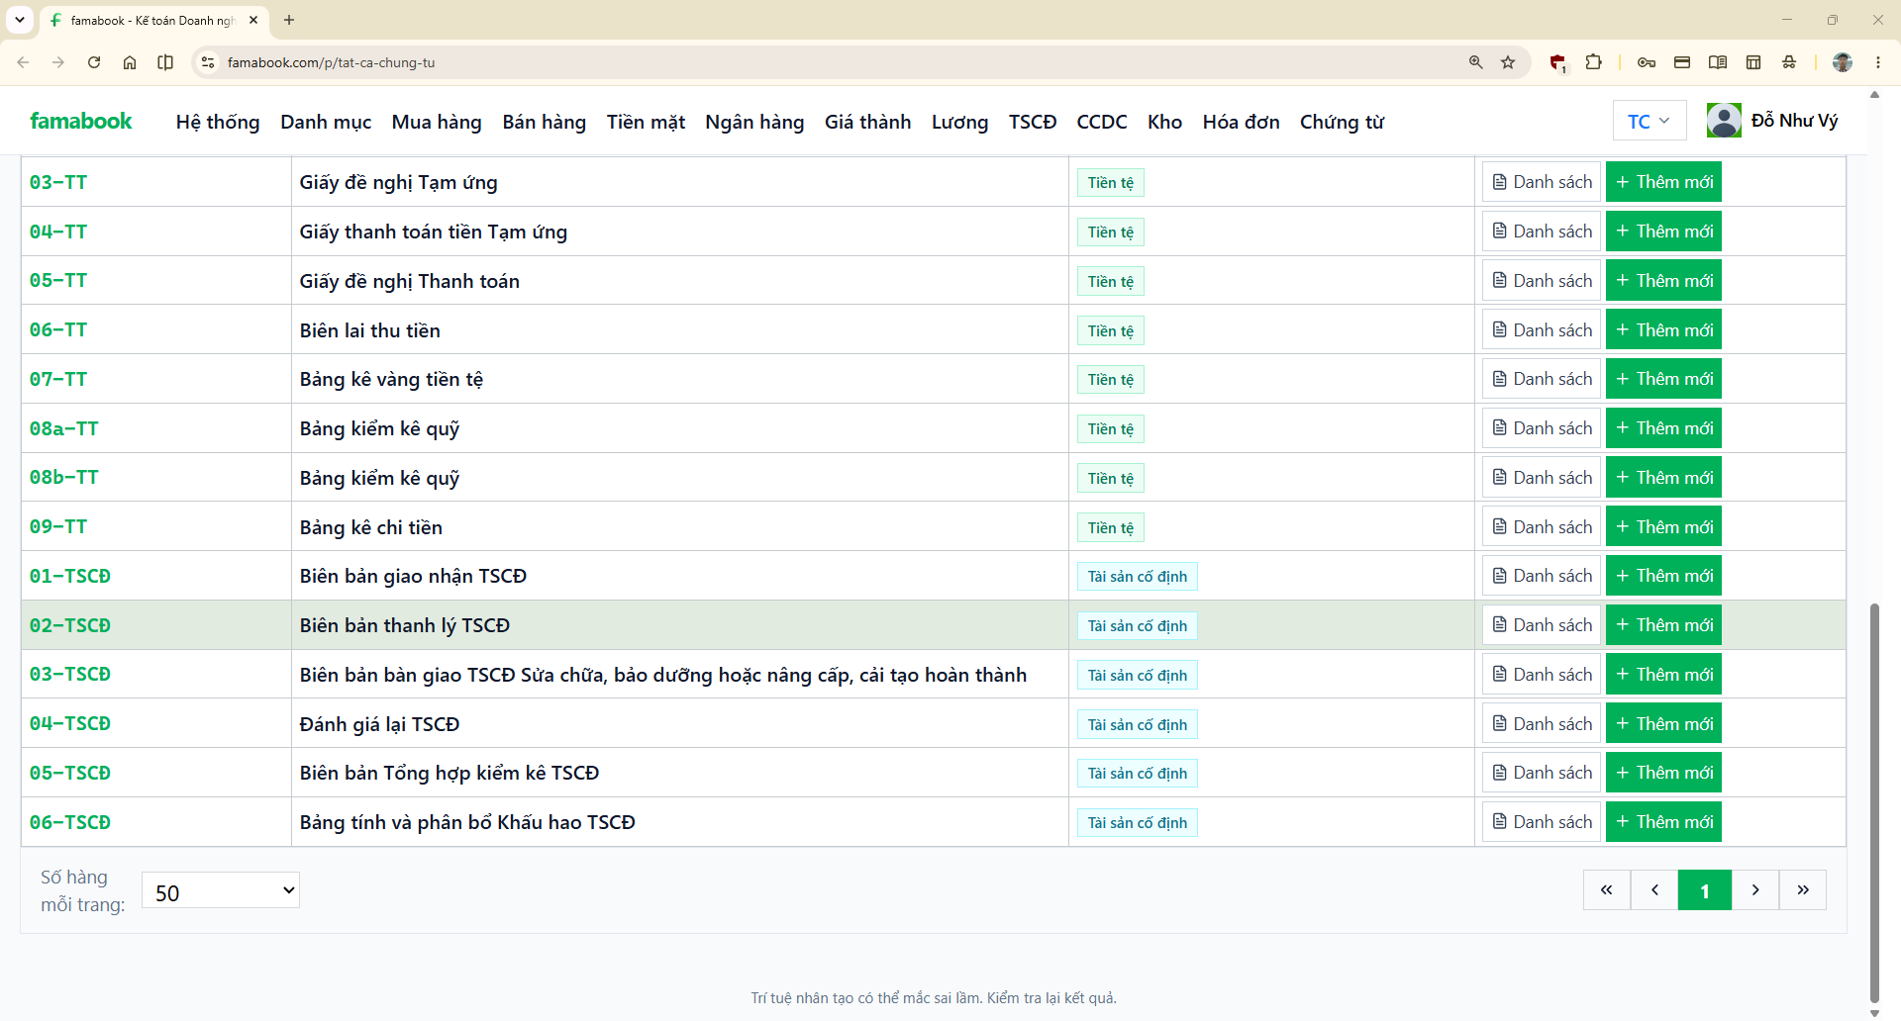This screenshot has height=1021, width=1901.
Task: Open the password key icon in toolbar
Action: click(x=1647, y=62)
